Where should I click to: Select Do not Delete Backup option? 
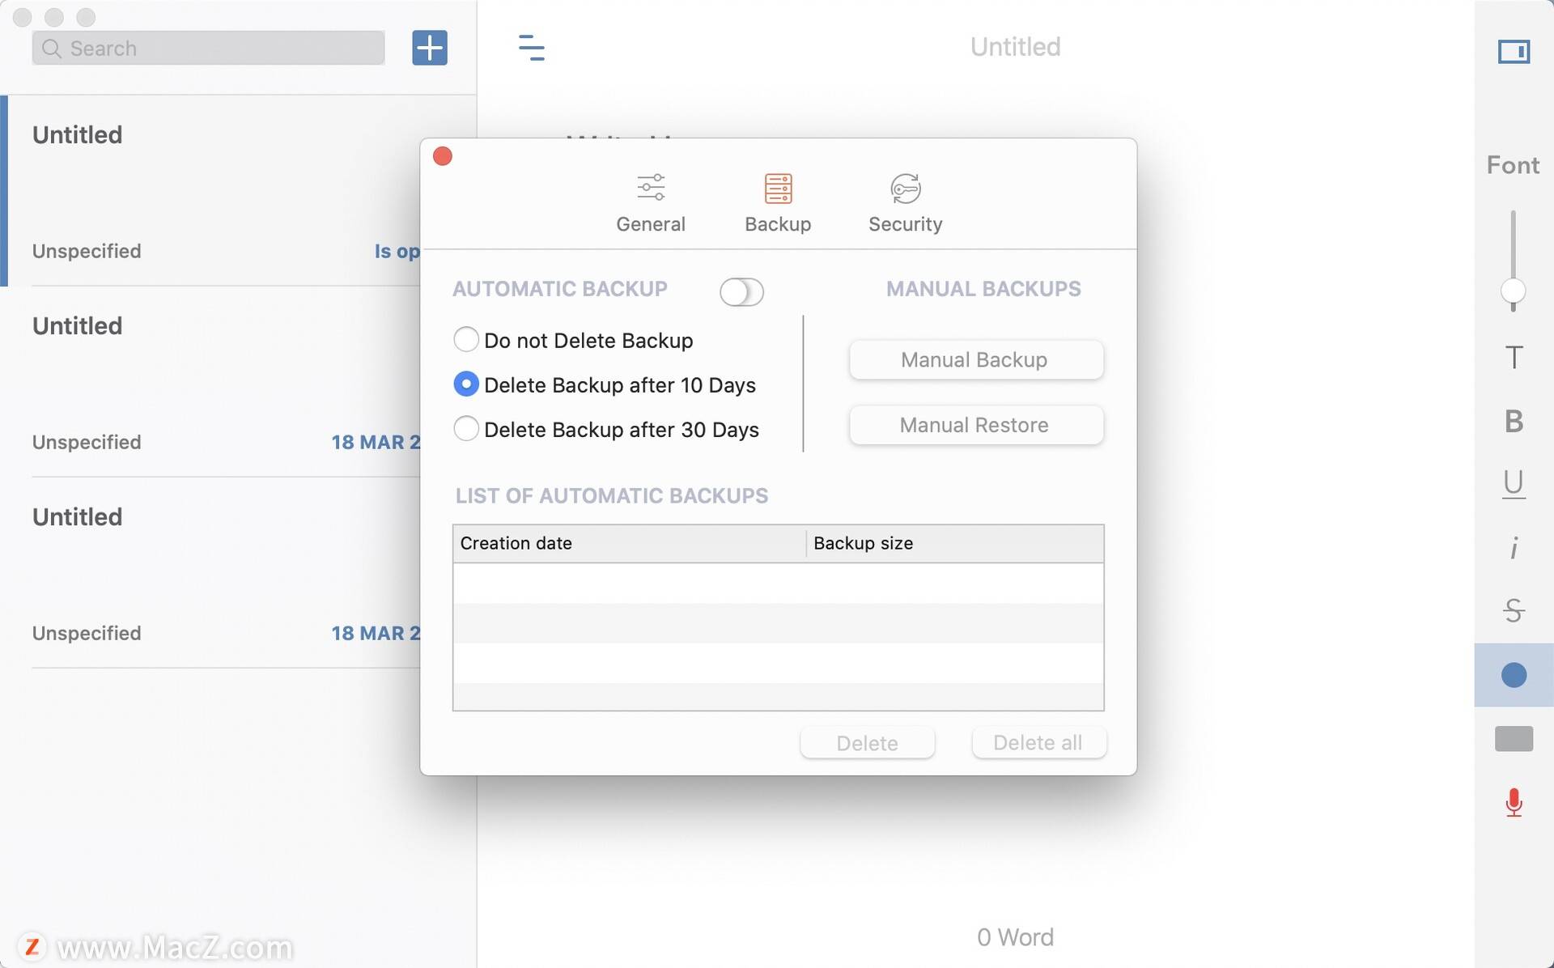(573, 340)
